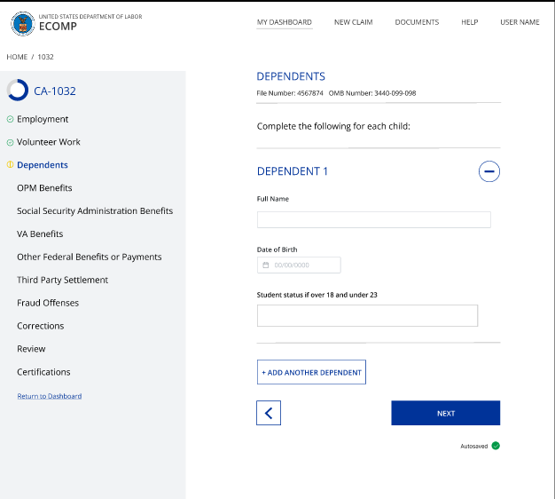Open the Help menu item

click(x=469, y=22)
